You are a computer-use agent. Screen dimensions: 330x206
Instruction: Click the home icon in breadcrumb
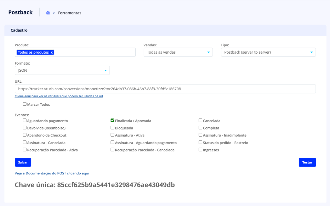[x=48, y=13]
